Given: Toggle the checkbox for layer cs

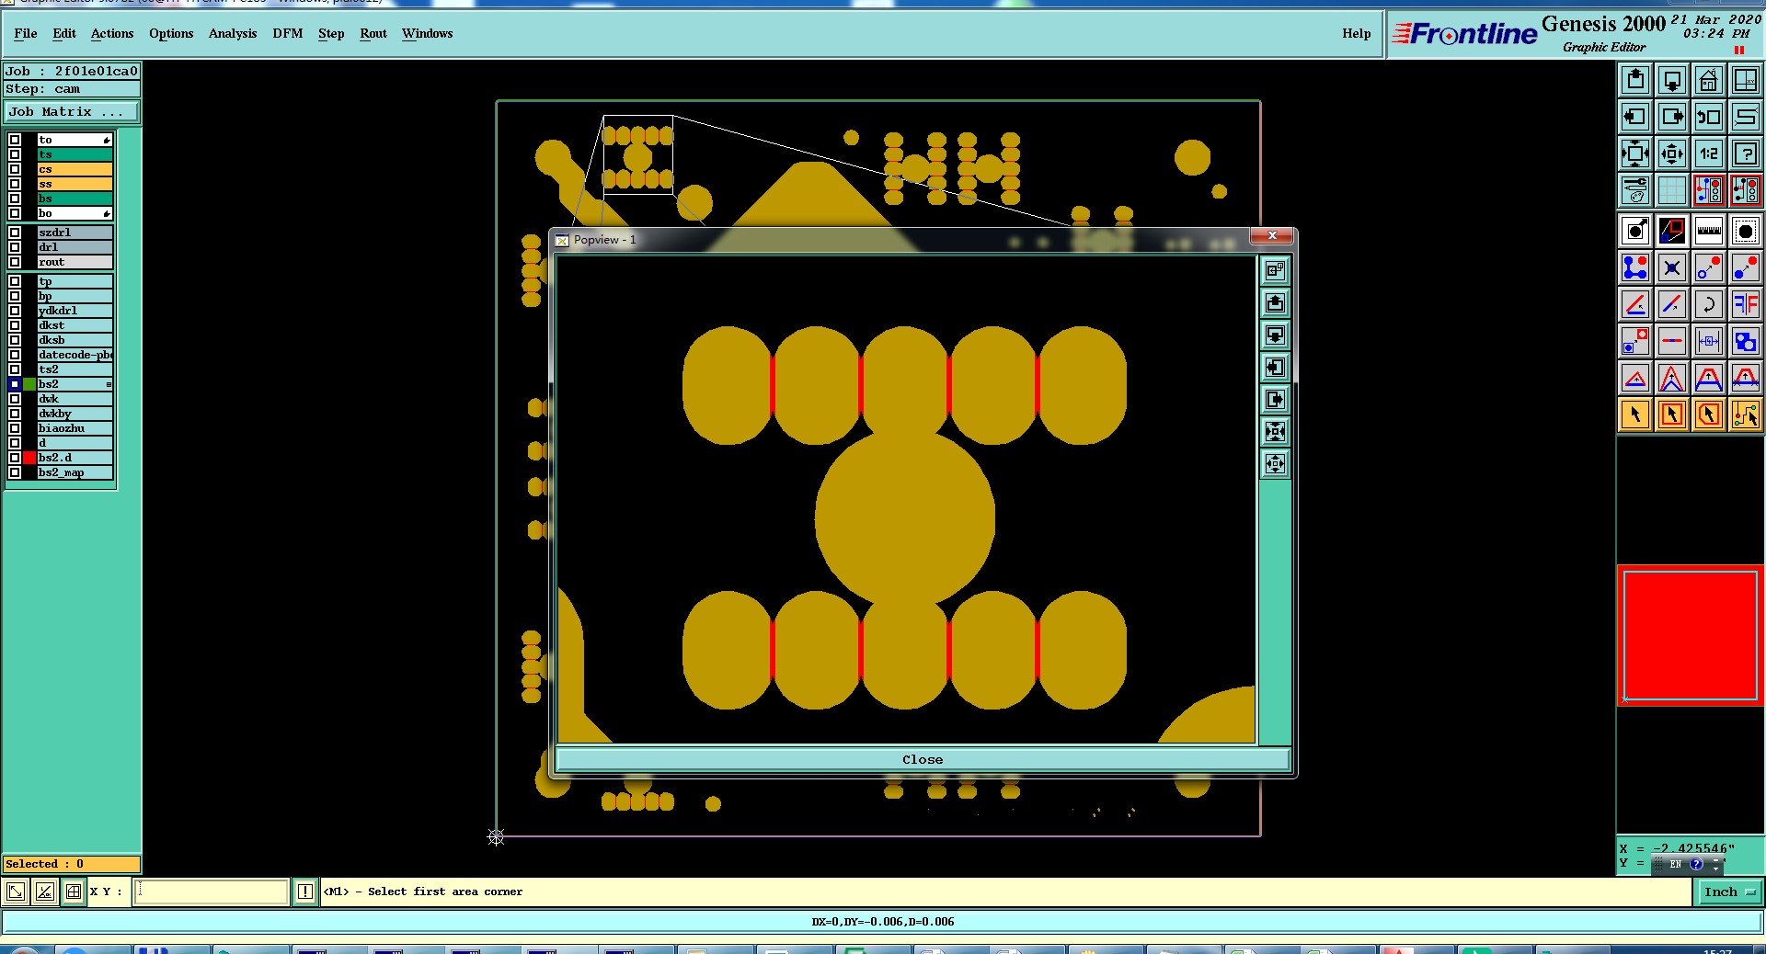Looking at the screenshot, I should point(15,169).
